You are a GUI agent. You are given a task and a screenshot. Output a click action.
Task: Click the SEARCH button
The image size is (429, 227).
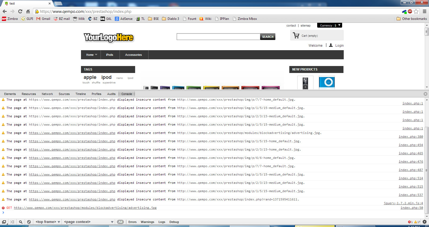268,37
